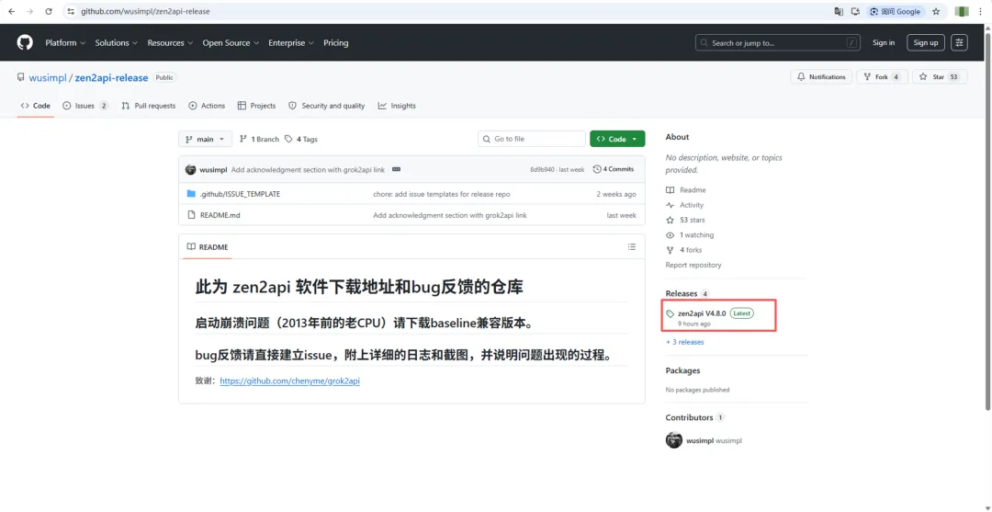Click the install app icon in address bar
Screen dimensions: 992x512
click(x=855, y=11)
